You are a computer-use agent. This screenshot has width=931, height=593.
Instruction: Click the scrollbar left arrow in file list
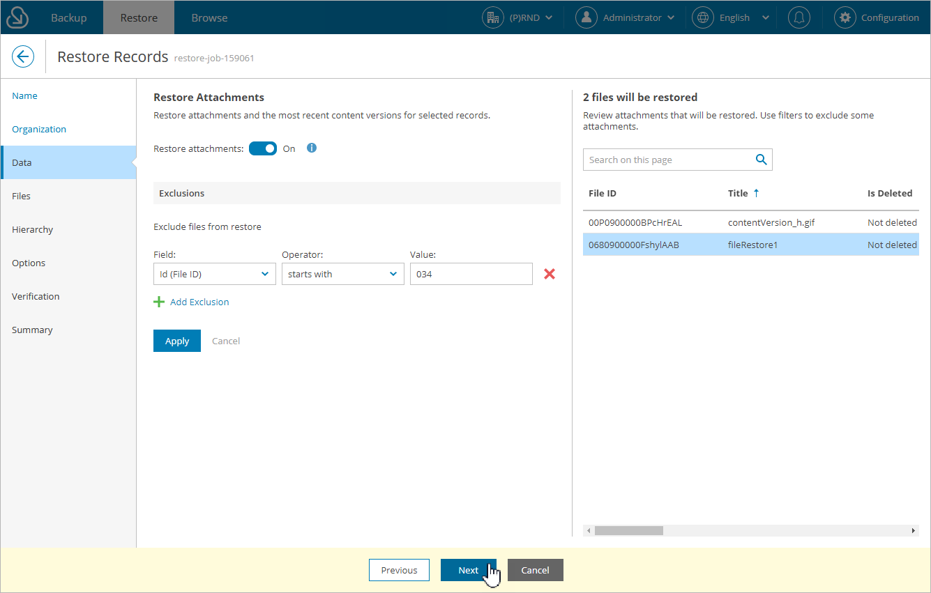coord(588,530)
